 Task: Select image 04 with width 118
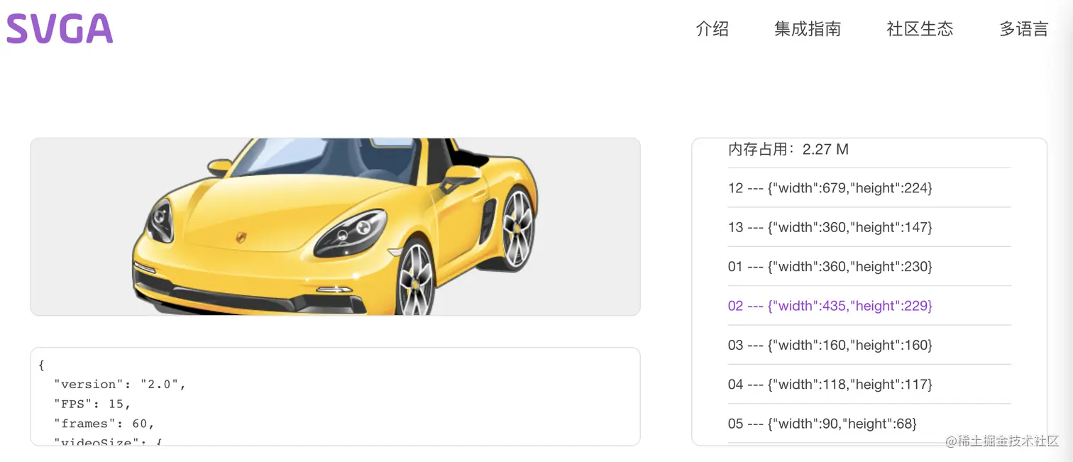pyautogui.click(x=869, y=384)
